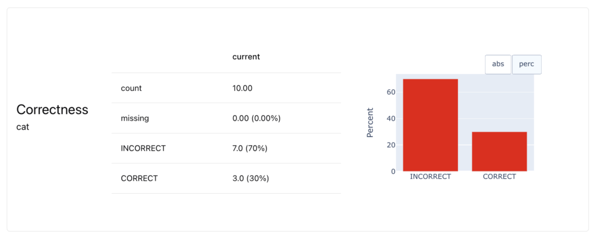Viewport: 596px width, 239px height.
Task: Select the CORRECT row label in table
Action: point(139,179)
